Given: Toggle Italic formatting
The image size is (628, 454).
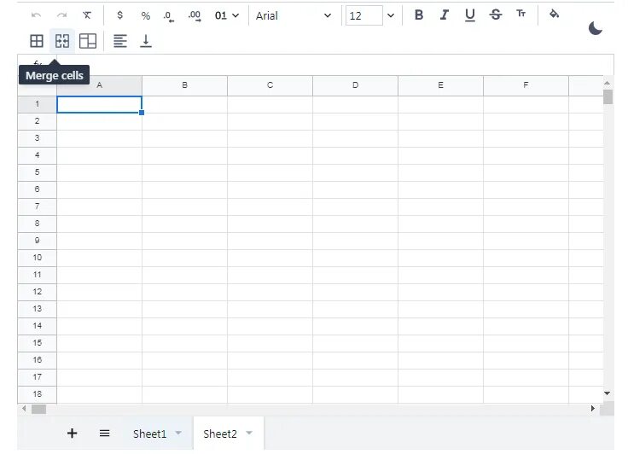Looking at the screenshot, I should pyautogui.click(x=445, y=15).
